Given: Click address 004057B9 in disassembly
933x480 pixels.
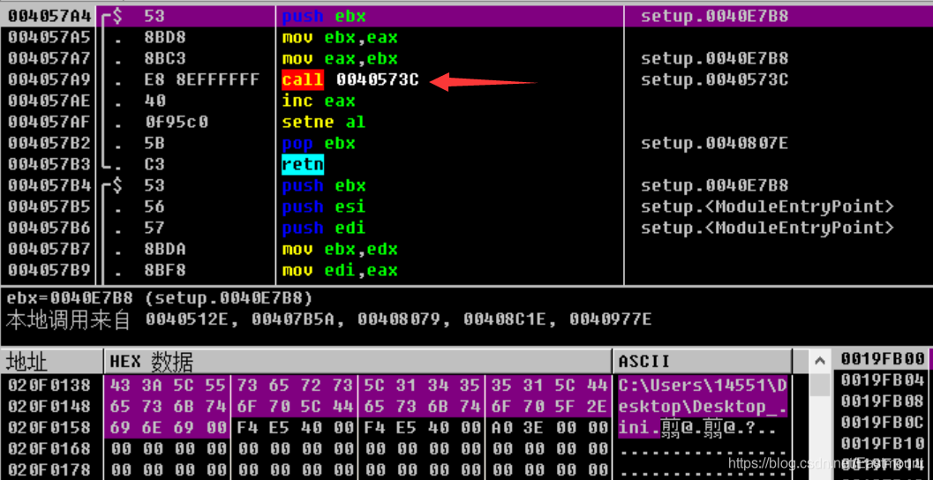Looking at the screenshot, I should point(49,270).
